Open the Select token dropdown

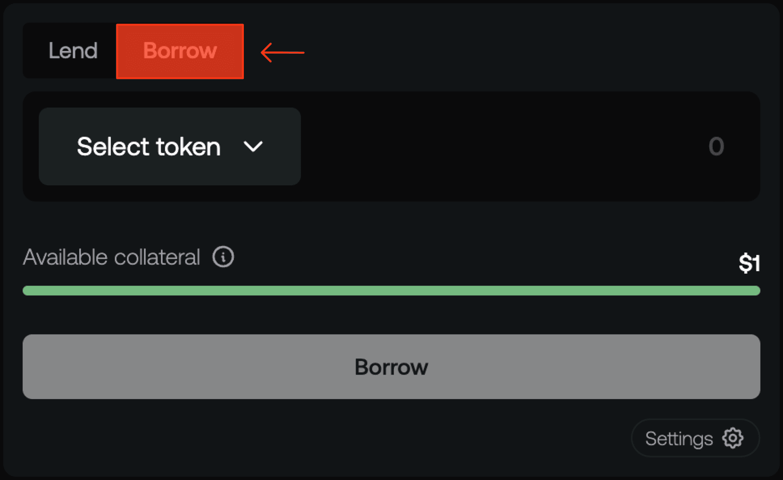pos(170,146)
